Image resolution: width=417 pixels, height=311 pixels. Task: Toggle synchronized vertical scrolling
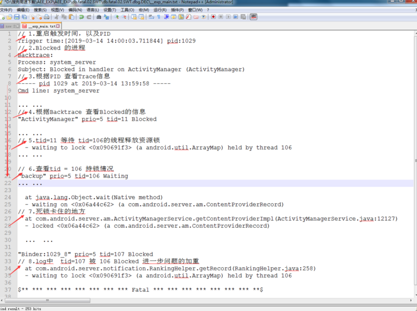coord(134,17)
